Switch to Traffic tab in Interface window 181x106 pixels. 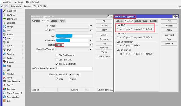tap(62, 21)
